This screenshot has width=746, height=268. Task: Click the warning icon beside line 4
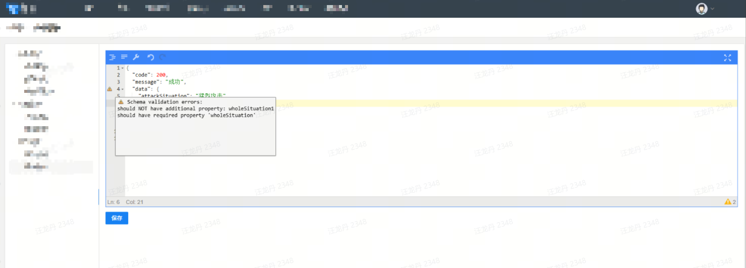coord(109,89)
